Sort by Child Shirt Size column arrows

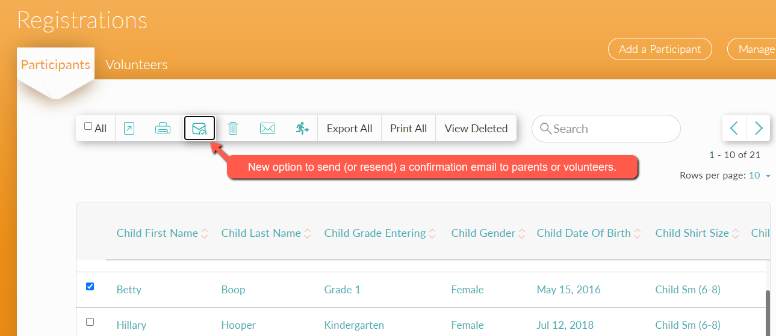[736, 233]
